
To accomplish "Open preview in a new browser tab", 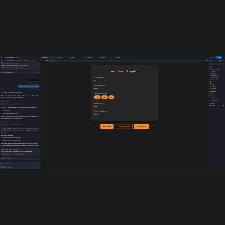I will point(207,61).
